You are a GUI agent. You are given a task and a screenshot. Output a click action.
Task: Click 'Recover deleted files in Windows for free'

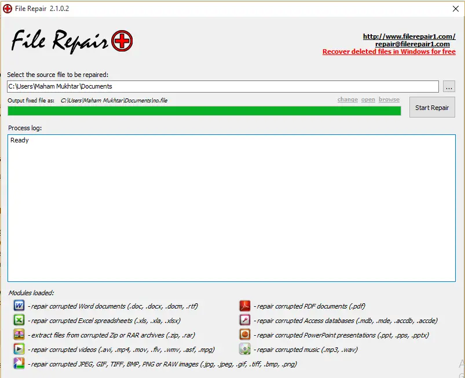389,52
